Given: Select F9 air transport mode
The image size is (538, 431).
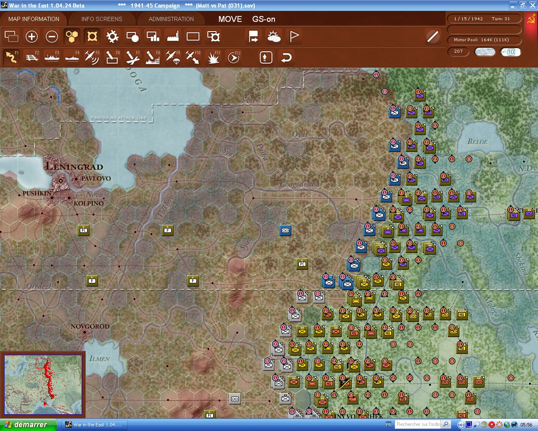Looking at the screenshot, I should (173, 57).
